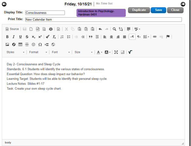The width and height of the screenshot is (191, 146).
Task: Insert Flash object
Action: [14, 44]
